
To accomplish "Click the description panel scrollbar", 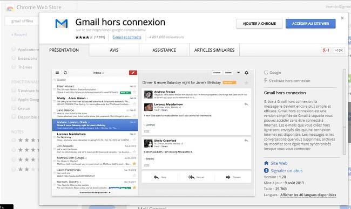I will click(x=345, y=112).
